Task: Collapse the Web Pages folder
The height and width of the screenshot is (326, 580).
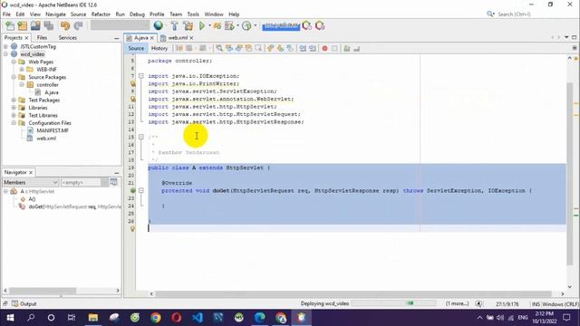Action: tap(14, 62)
